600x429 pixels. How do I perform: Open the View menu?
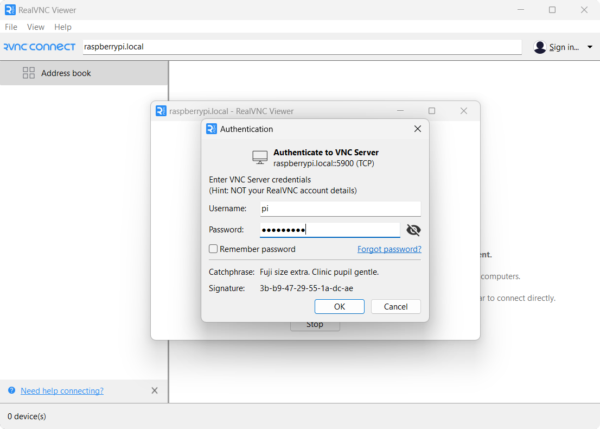35,27
